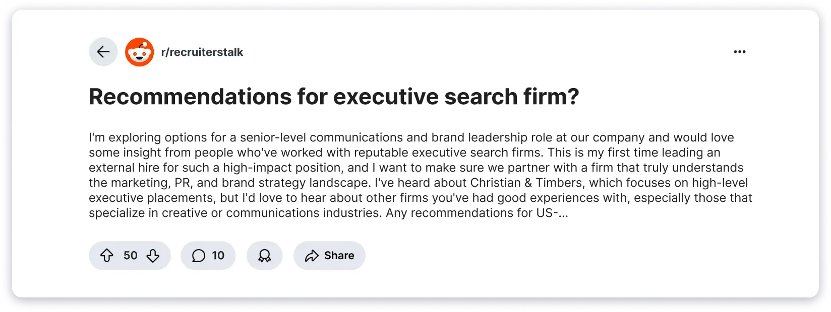Click the comment count showing 10

tap(219, 255)
